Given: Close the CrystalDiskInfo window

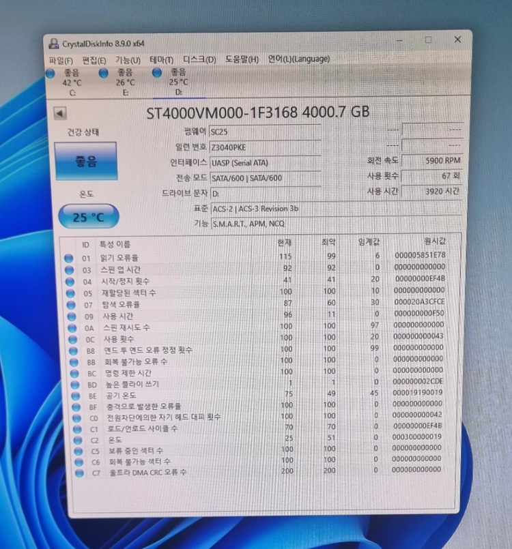Looking at the screenshot, I should (x=457, y=40).
